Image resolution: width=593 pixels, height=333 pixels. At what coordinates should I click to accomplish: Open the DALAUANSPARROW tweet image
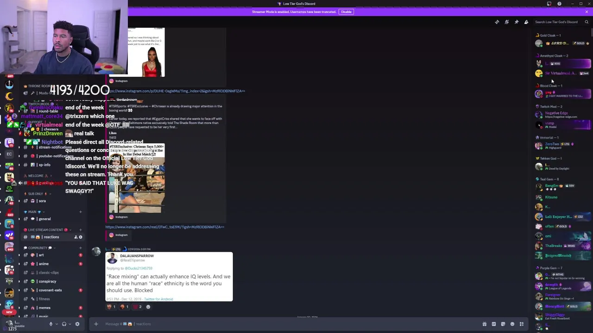pos(169,277)
